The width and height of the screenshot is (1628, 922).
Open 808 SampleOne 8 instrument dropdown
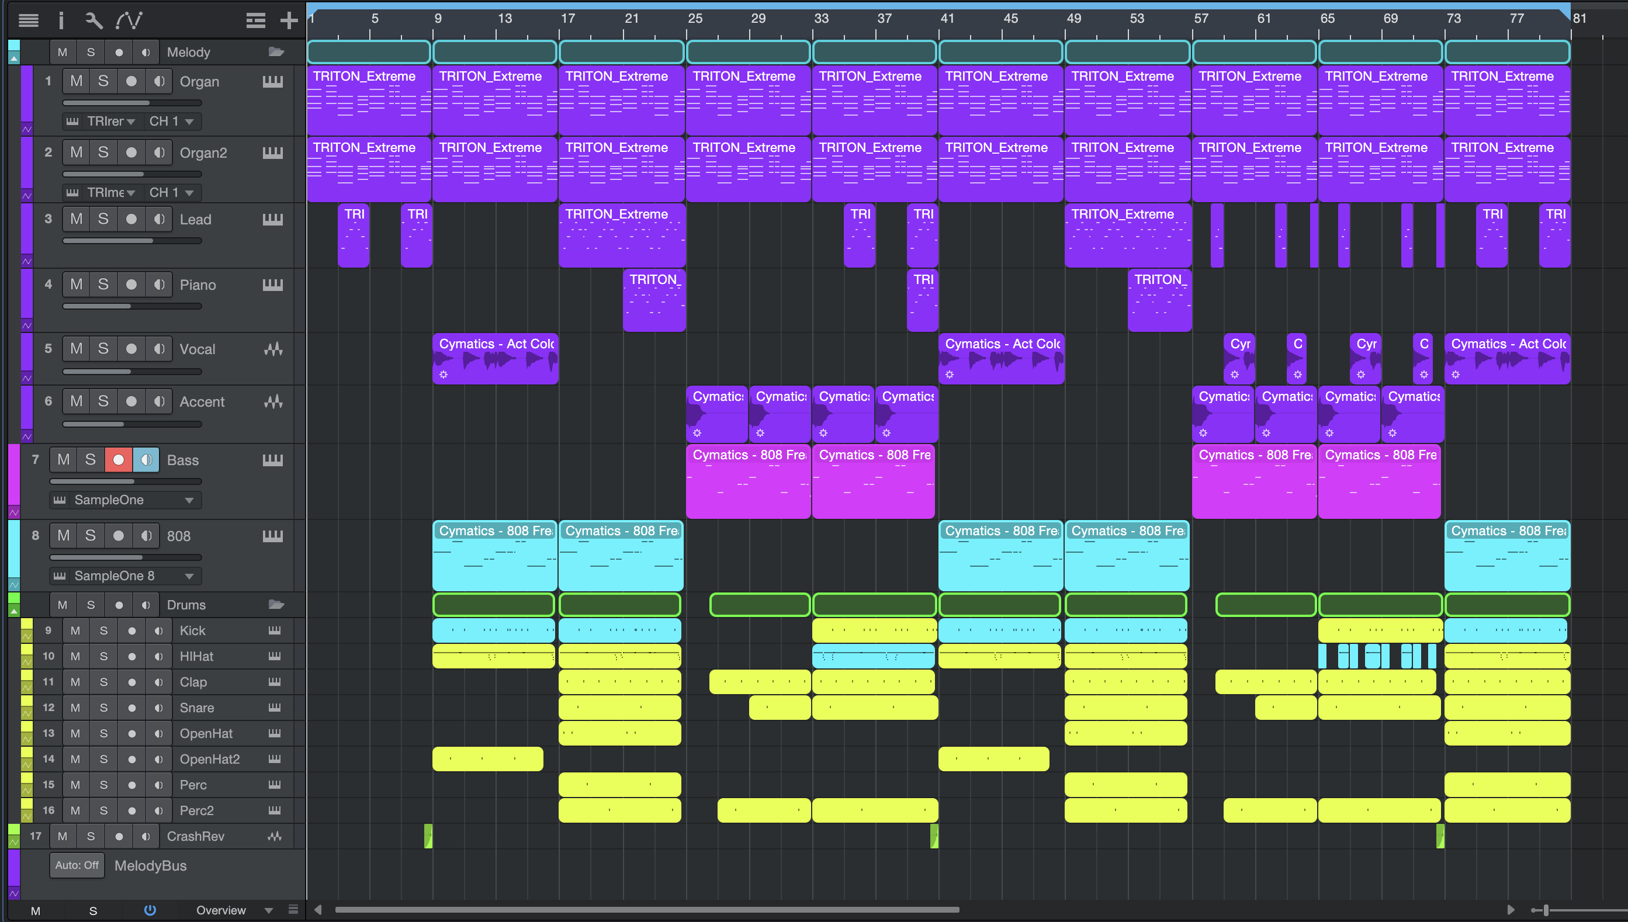coord(126,576)
